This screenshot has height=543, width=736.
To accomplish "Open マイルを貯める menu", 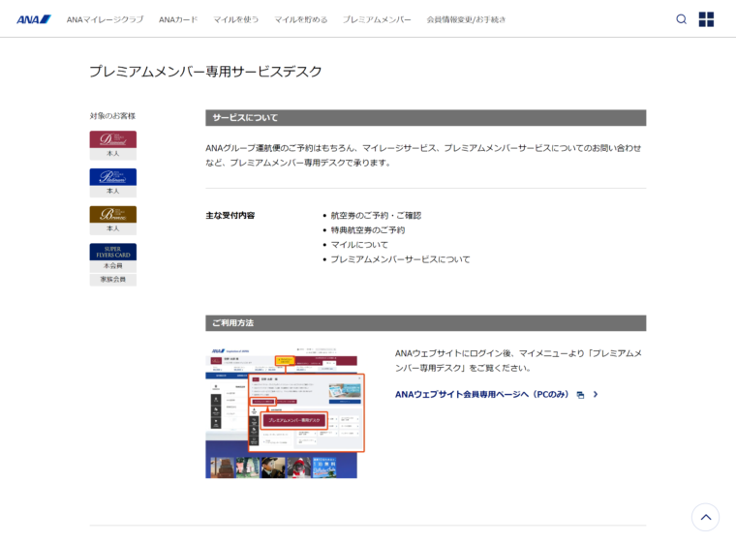I will [301, 19].
